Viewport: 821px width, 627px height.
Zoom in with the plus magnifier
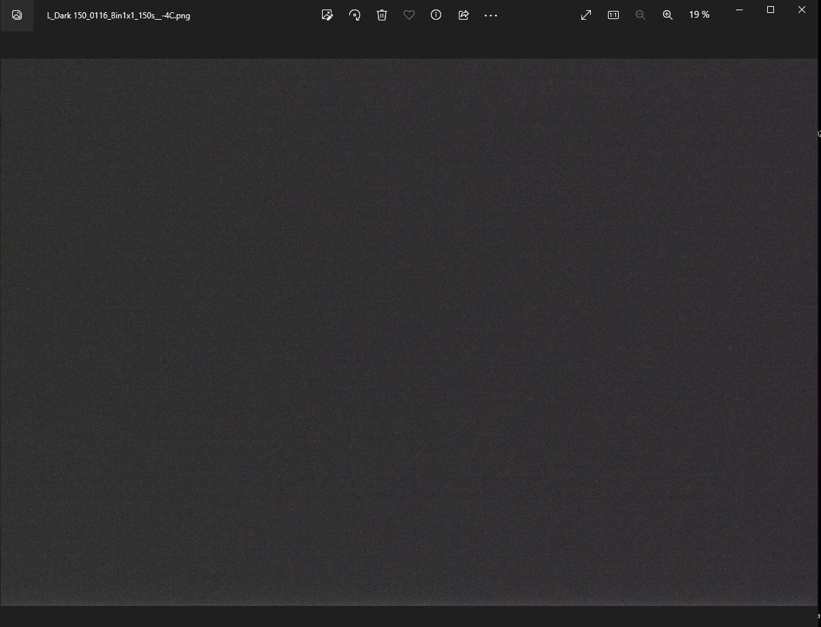(668, 15)
